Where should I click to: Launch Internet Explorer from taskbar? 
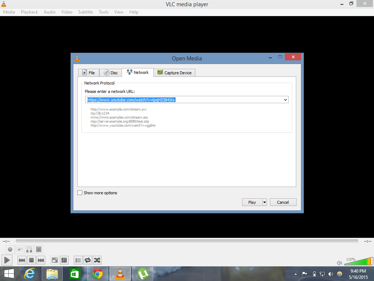coord(30,274)
